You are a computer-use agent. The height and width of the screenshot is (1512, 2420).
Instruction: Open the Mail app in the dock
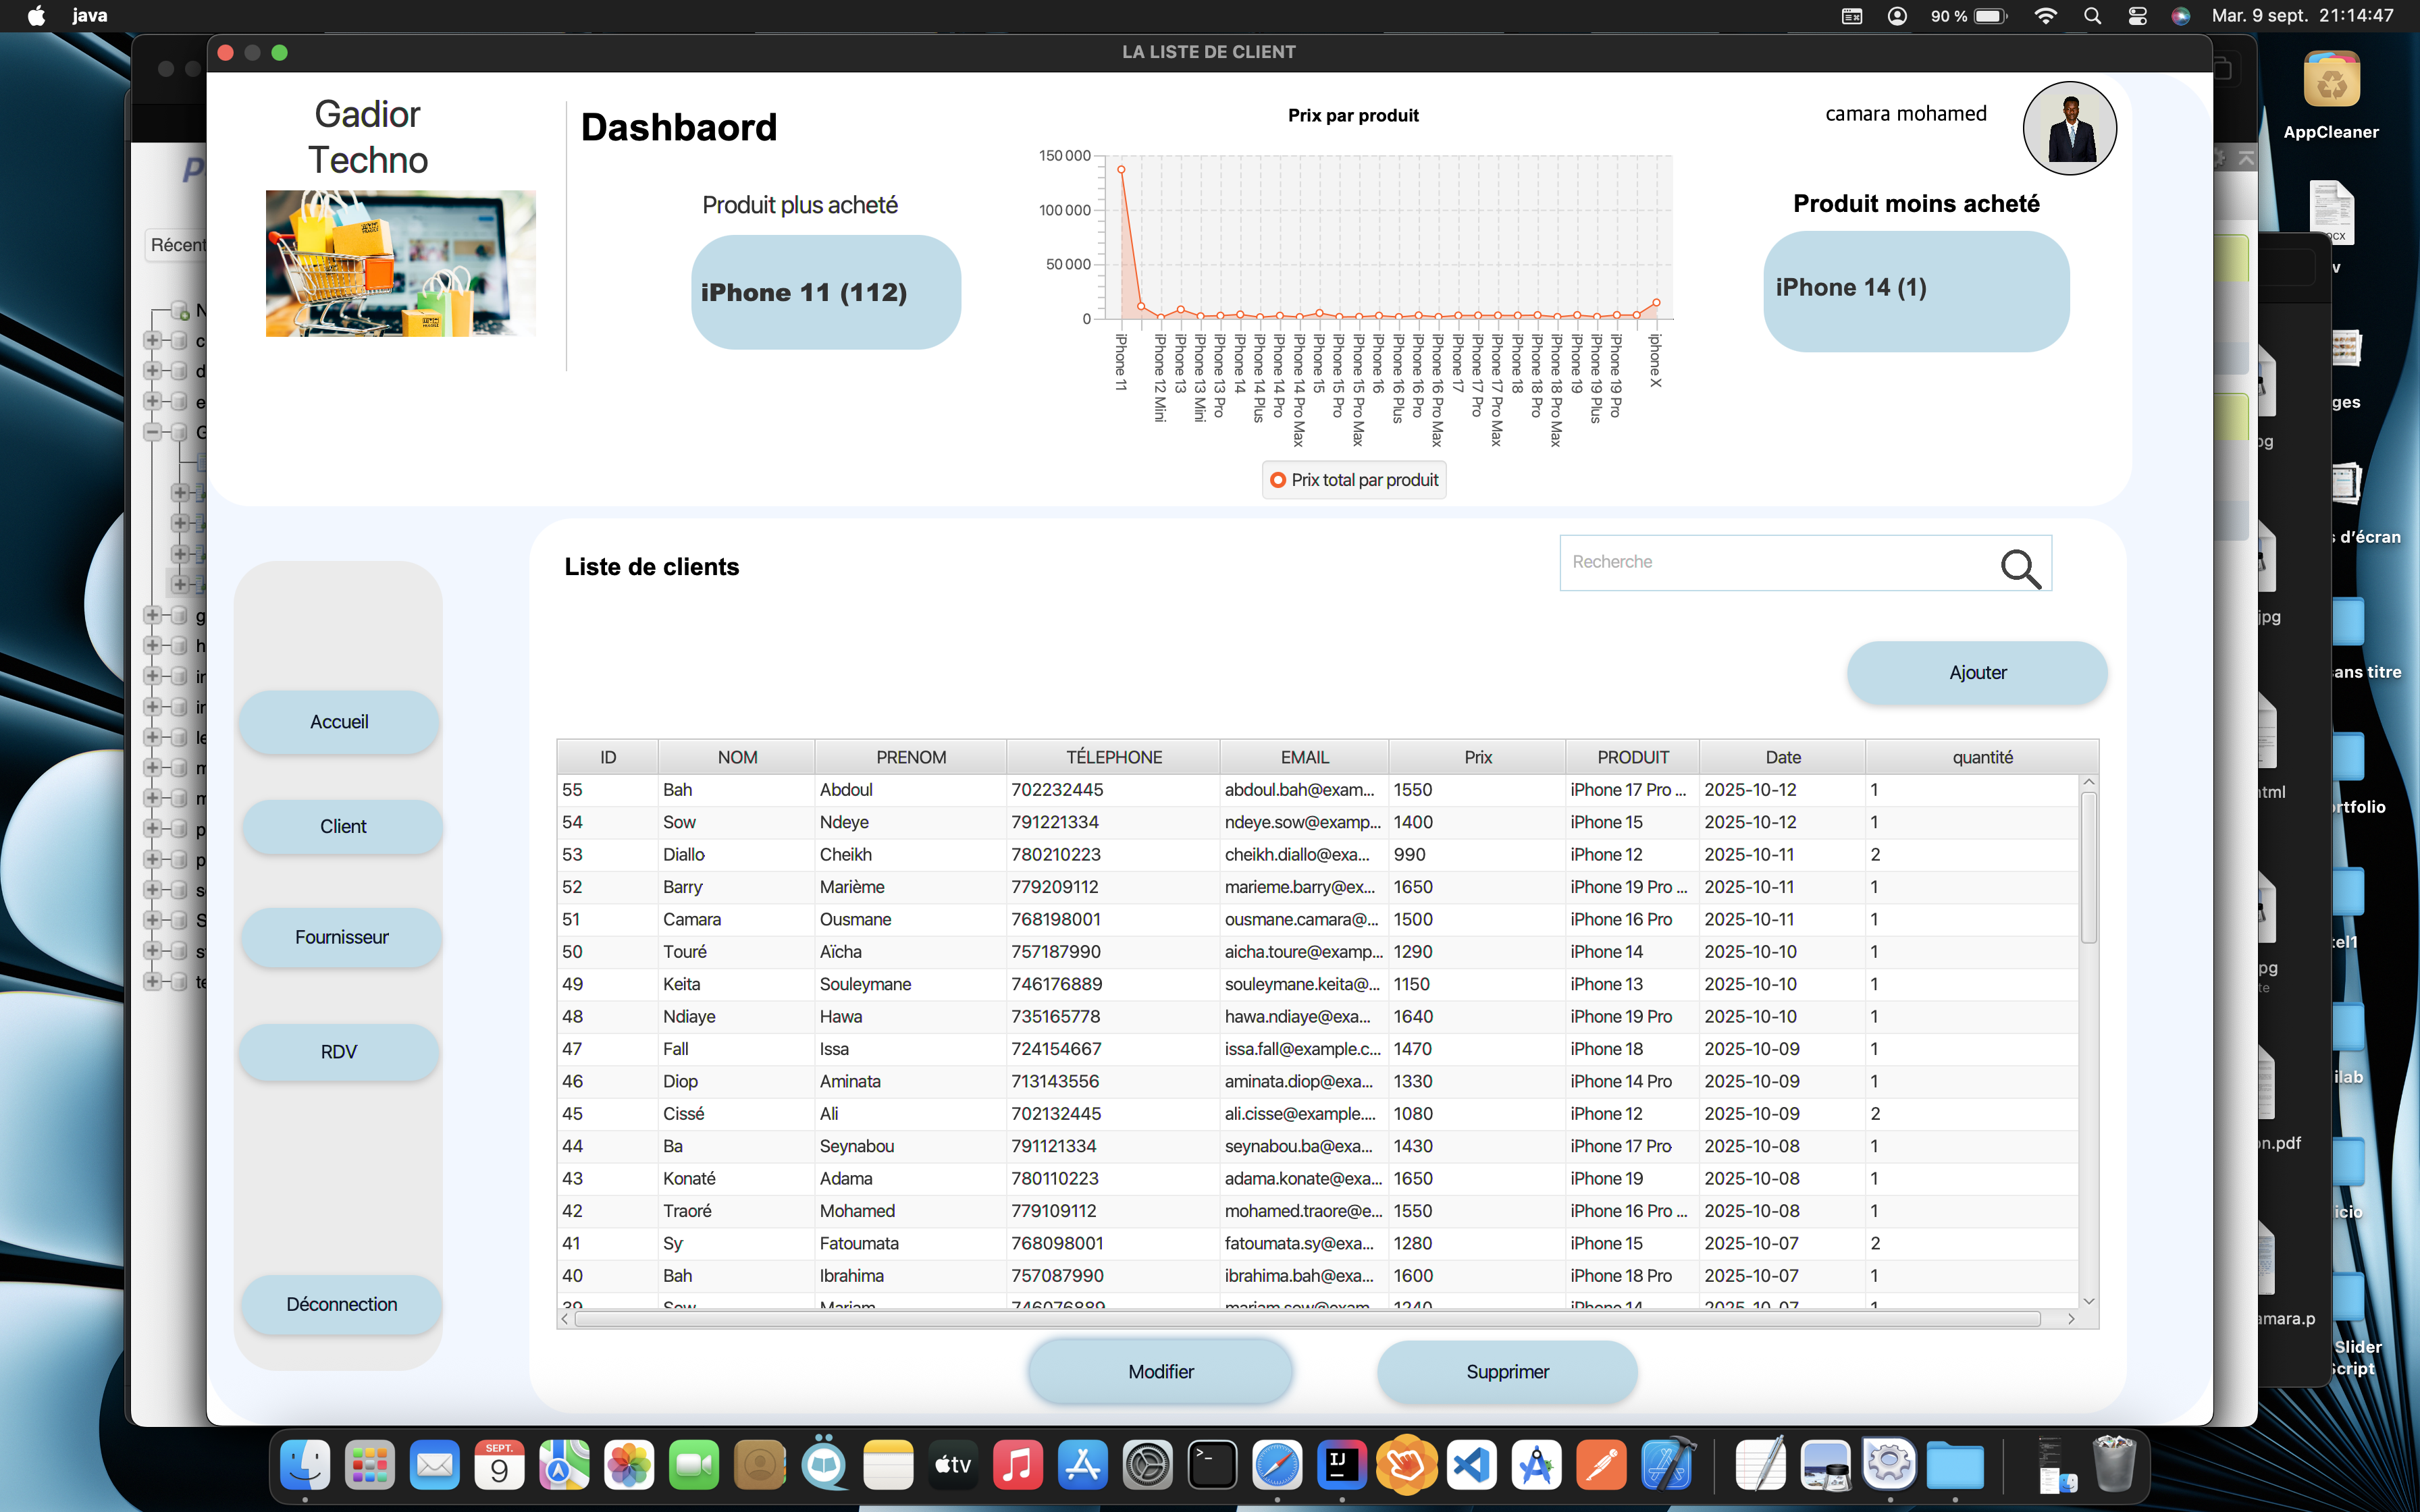coord(434,1466)
